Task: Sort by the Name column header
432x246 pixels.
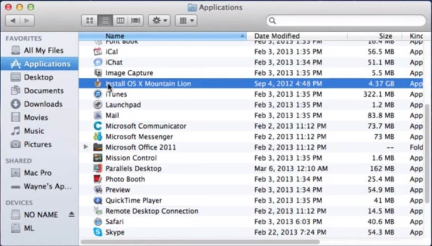Action: point(162,36)
